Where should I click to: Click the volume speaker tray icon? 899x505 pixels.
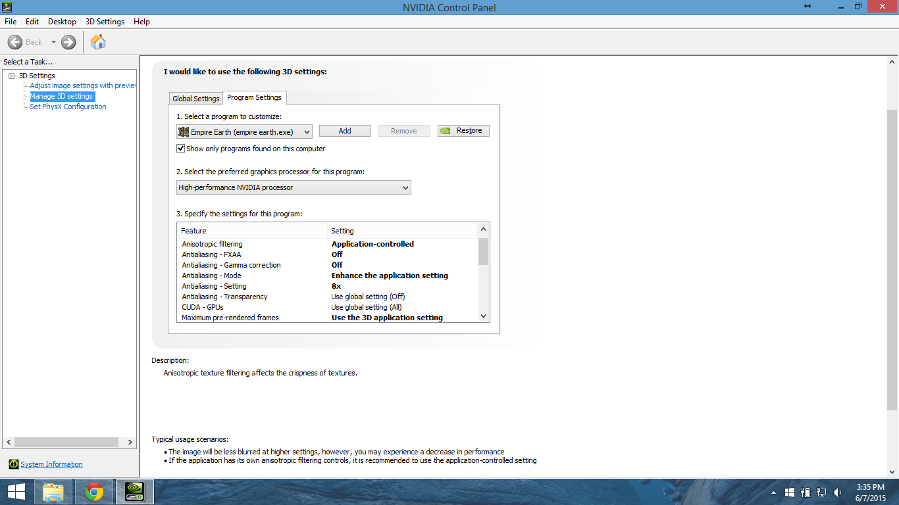[837, 492]
